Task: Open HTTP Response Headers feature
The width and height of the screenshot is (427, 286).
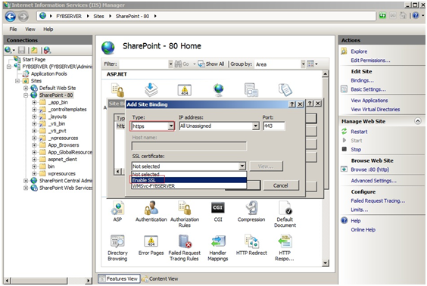Action: pos(285,247)
